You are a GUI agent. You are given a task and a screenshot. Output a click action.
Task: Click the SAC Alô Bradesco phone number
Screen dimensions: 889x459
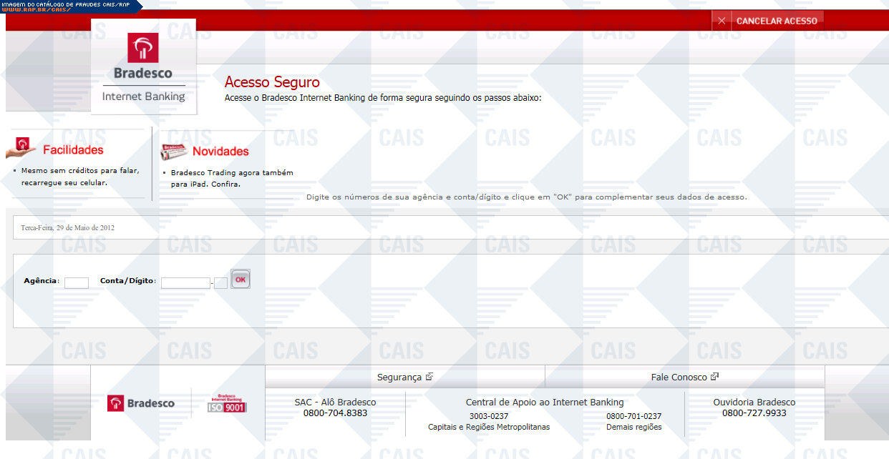[x=335, y=413]
